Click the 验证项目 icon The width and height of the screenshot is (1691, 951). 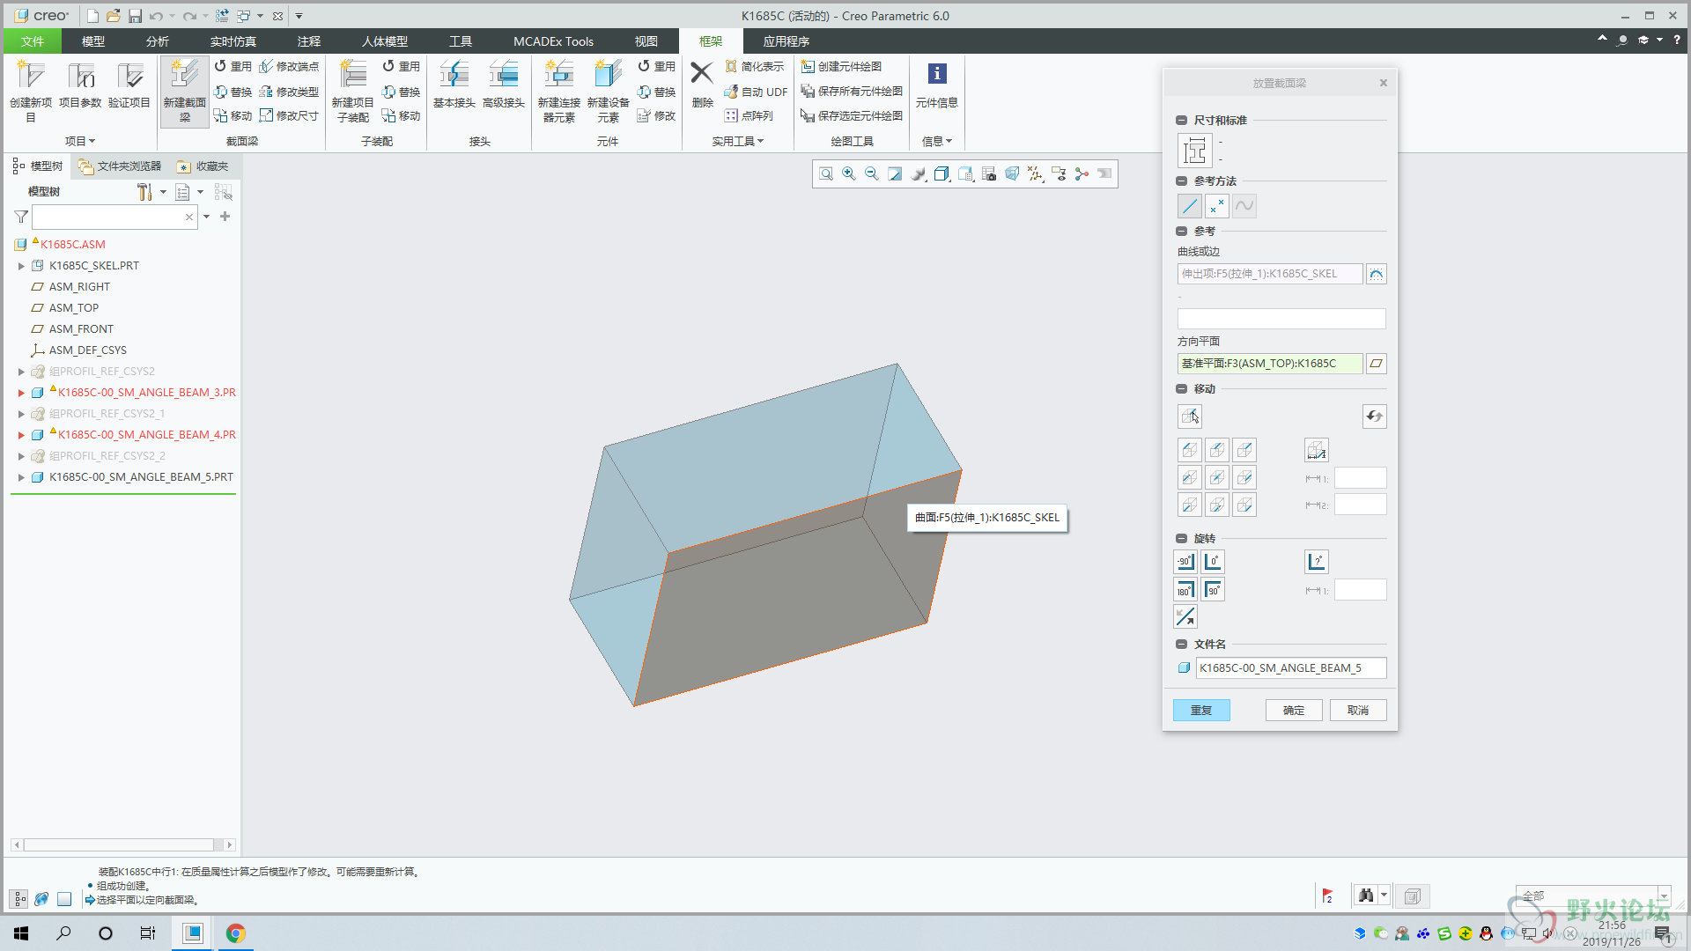click(x=129, y=85)
